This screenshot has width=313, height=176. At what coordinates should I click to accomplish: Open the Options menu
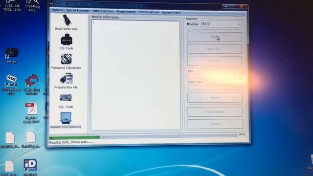(x=57, y=10)
